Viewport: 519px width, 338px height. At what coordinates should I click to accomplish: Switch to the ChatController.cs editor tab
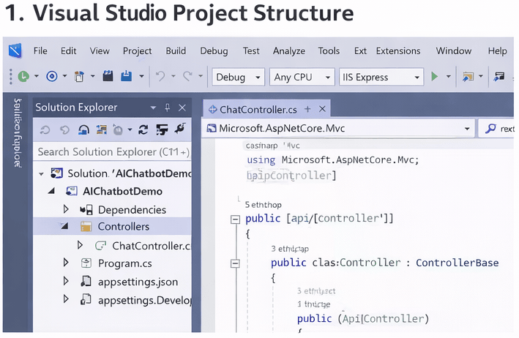tap(258, 110)
